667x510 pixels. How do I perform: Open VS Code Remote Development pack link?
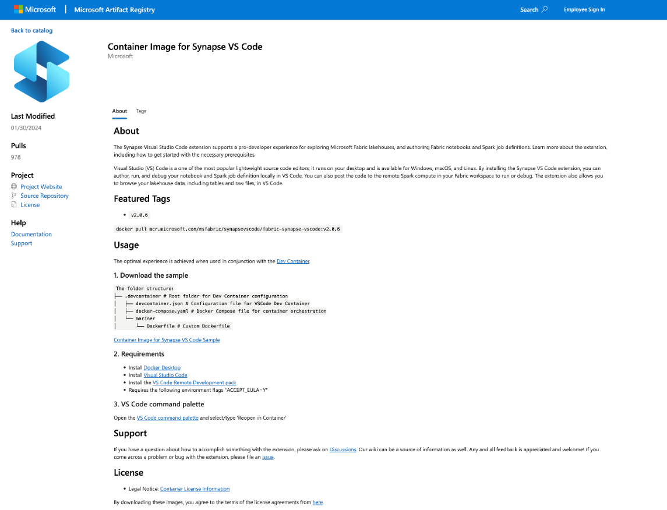pyautogui.click(x=195, y=382)
